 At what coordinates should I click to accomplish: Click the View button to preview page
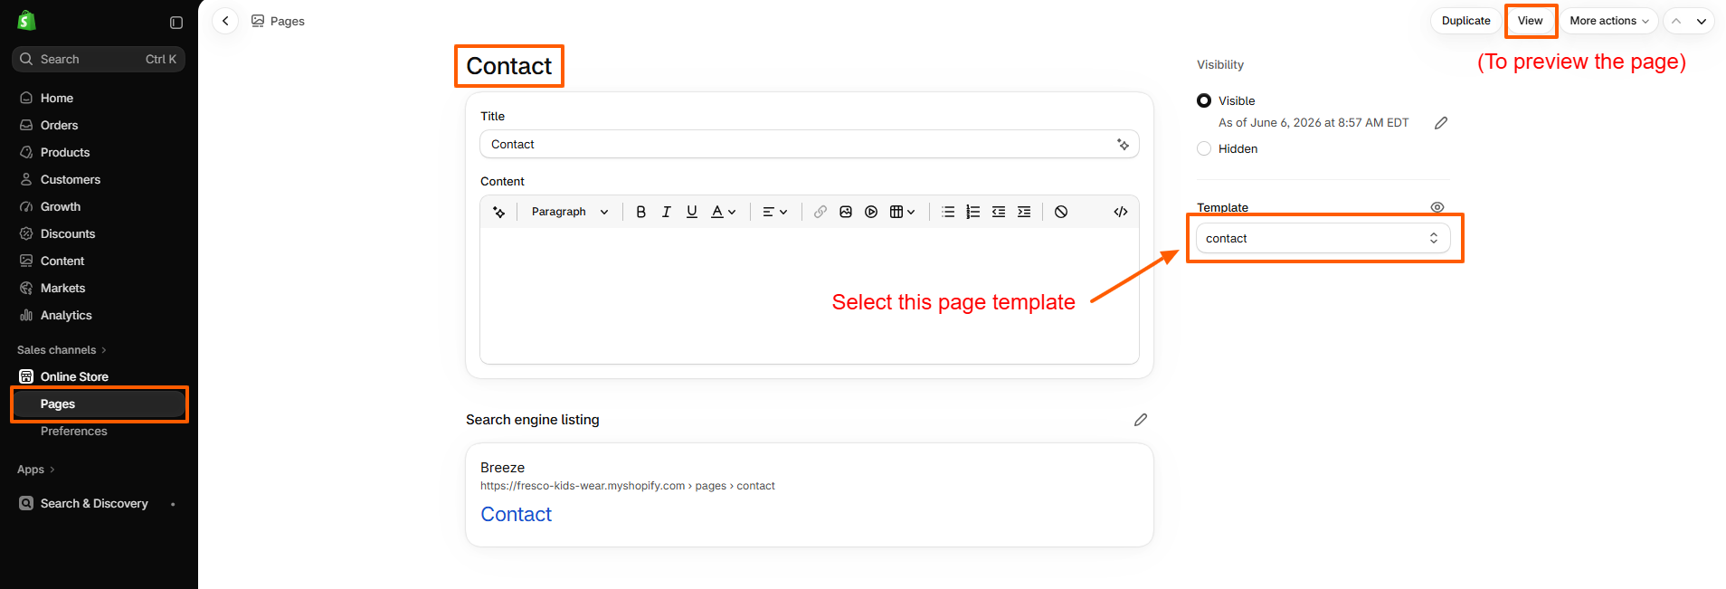point(1531,21)
